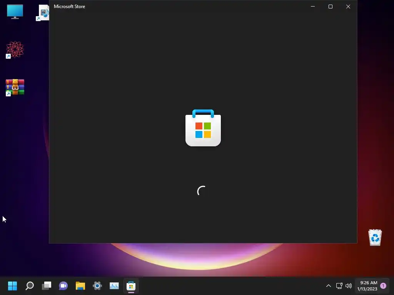Open Task View from taskbar
This screenshot has width=394, height=295.
47,286
